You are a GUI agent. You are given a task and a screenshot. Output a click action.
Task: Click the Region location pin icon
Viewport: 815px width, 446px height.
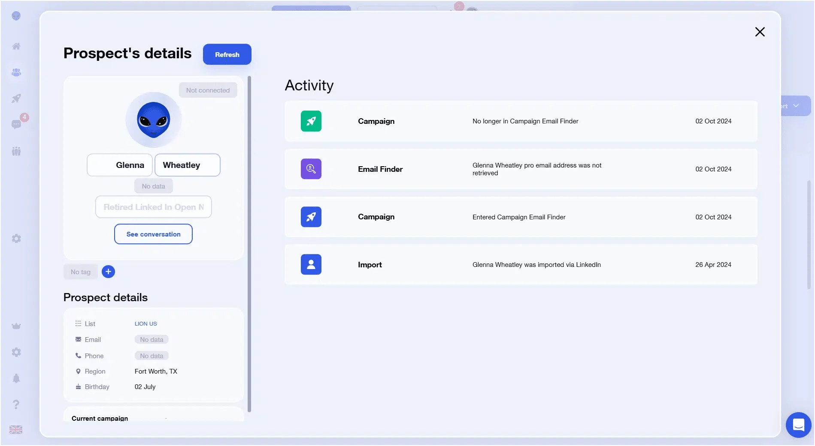coord(78,371)
